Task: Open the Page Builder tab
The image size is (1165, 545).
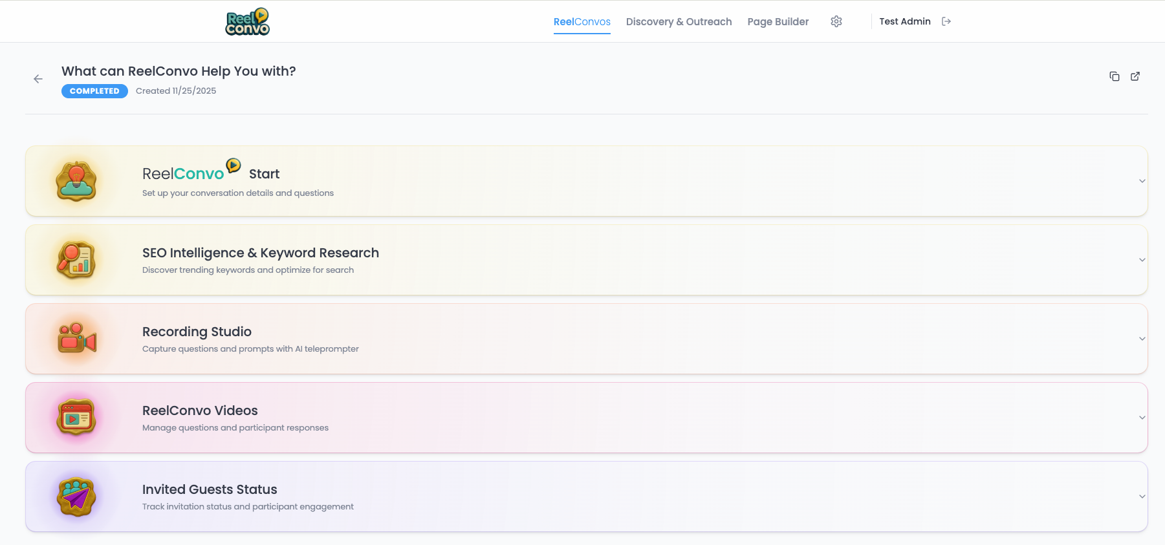Action: pos(778,21)
